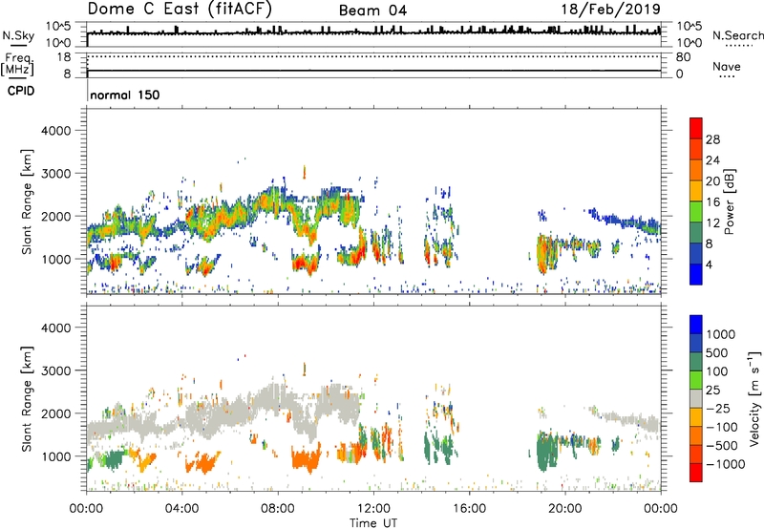The image size is (764, 529).
Task: Click the '18' frequency axis tick
Action: pyautogui.click(x=64, y=57)
